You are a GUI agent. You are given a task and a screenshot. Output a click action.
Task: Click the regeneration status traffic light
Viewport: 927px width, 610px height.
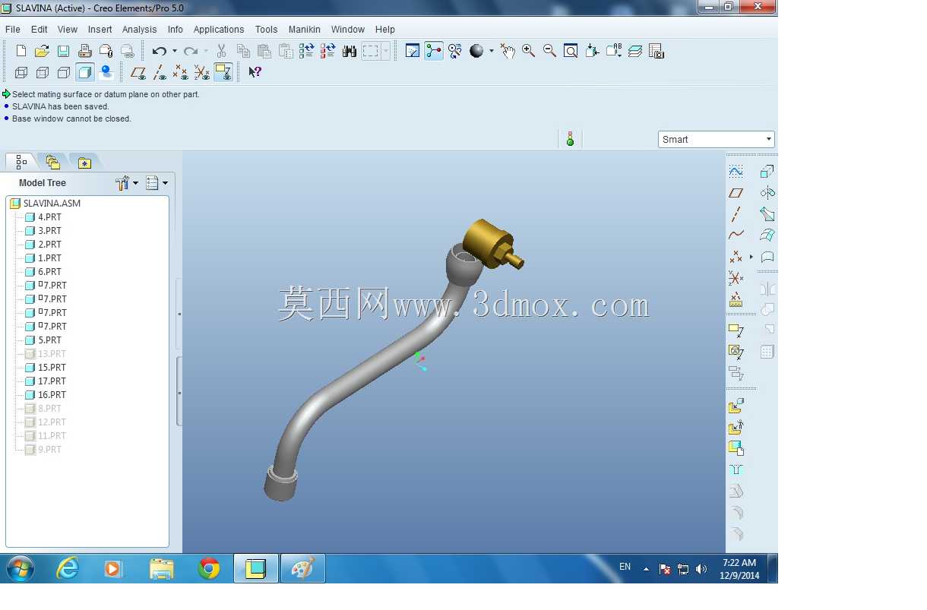click(570, 139)
